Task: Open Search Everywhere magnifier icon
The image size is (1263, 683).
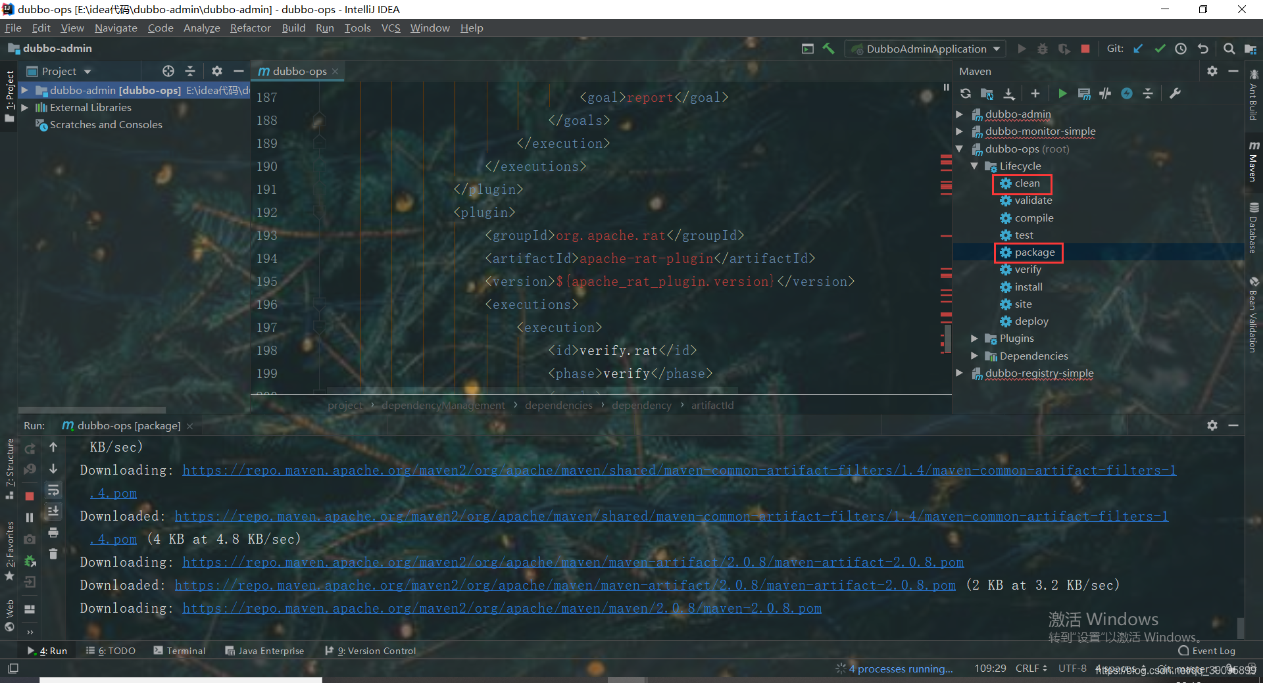Action: [1229, 49]
